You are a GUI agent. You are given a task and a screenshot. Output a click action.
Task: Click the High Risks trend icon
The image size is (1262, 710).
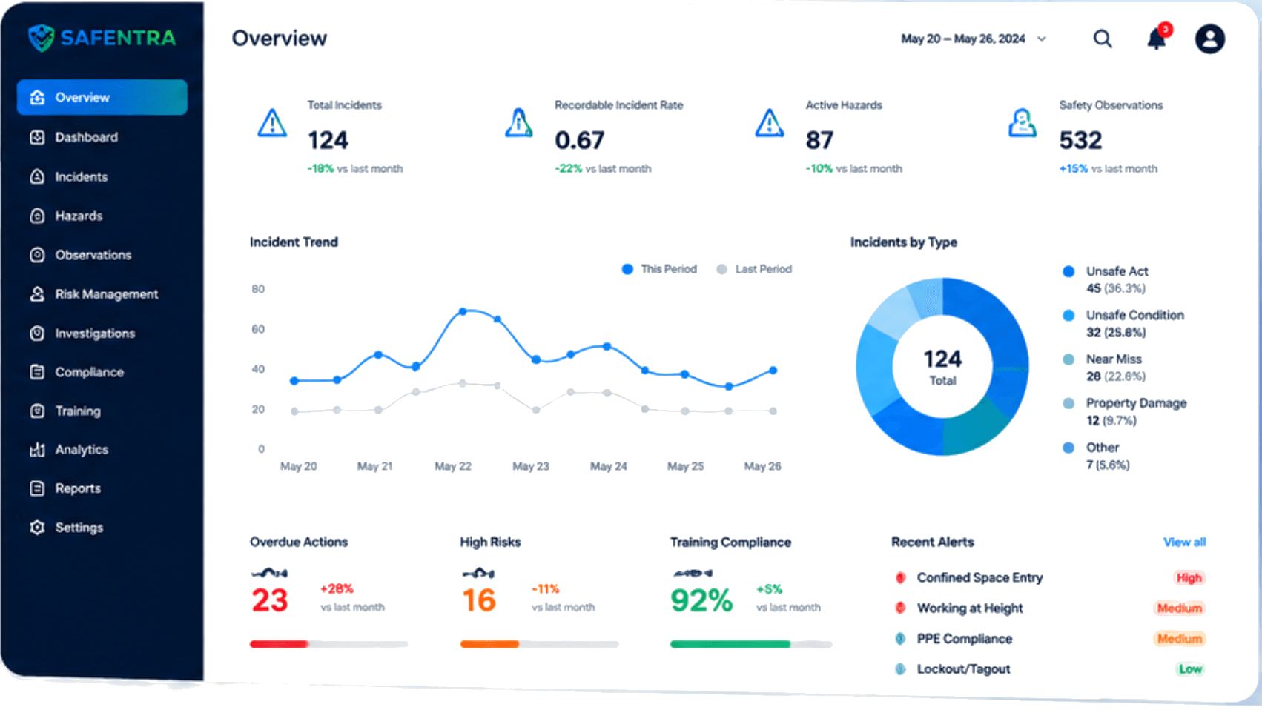coord(478,573)
